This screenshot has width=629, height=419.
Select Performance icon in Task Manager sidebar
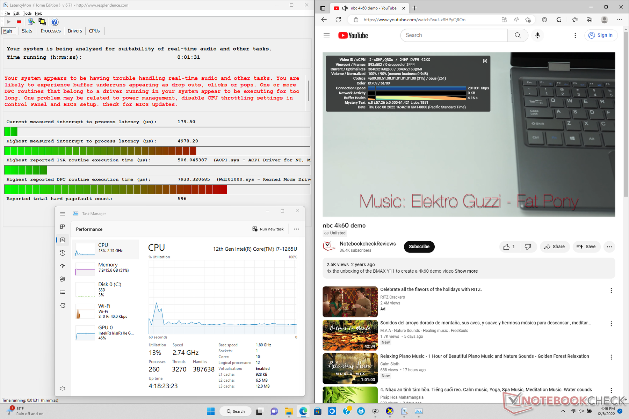click(x=63, y=240)
